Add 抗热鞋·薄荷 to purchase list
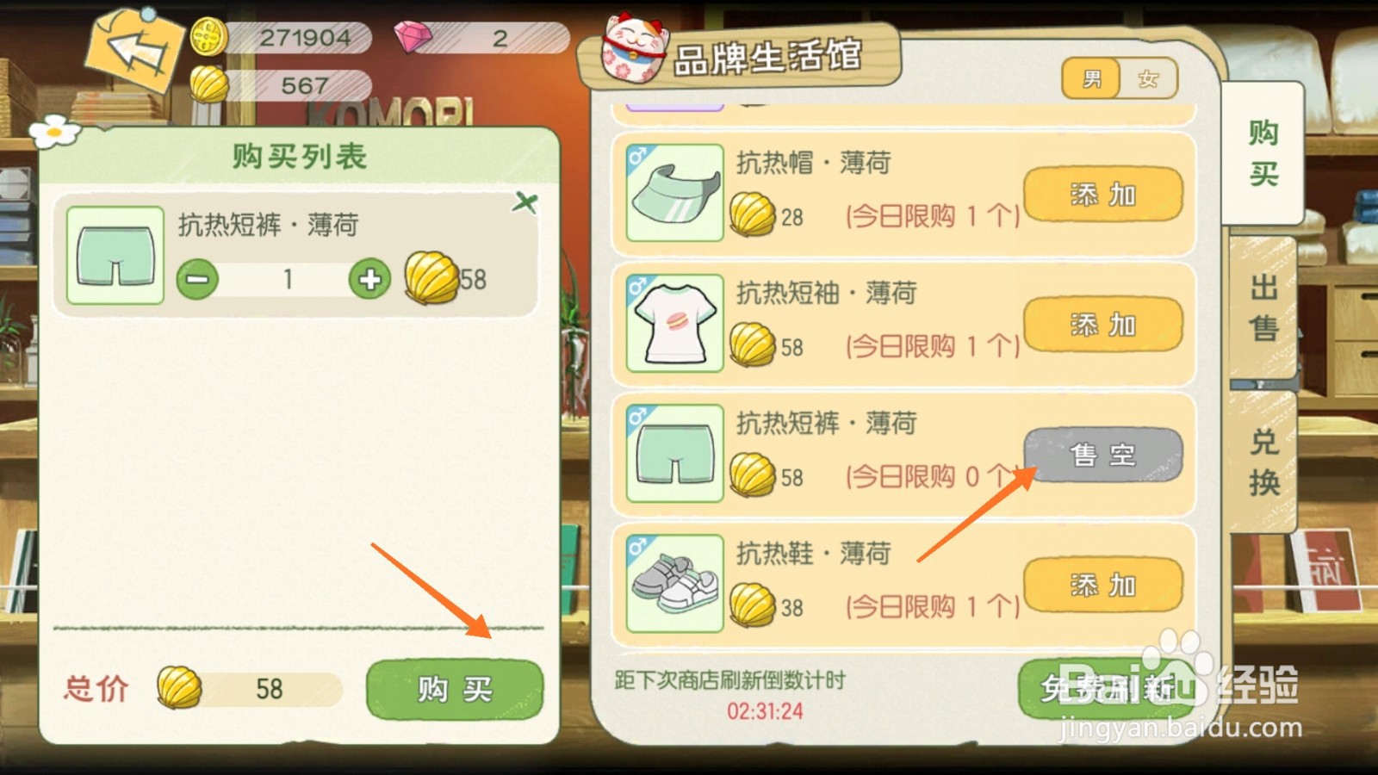Image resolution: width=1378 pixels, height=775 pixels. click(1103, 585)
